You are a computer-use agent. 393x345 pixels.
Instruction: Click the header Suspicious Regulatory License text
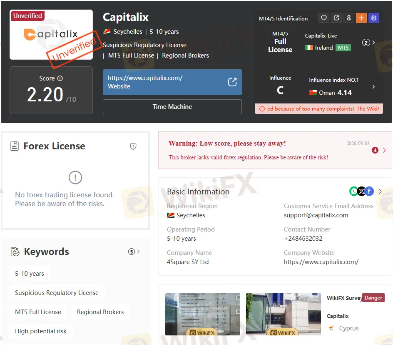144,45
